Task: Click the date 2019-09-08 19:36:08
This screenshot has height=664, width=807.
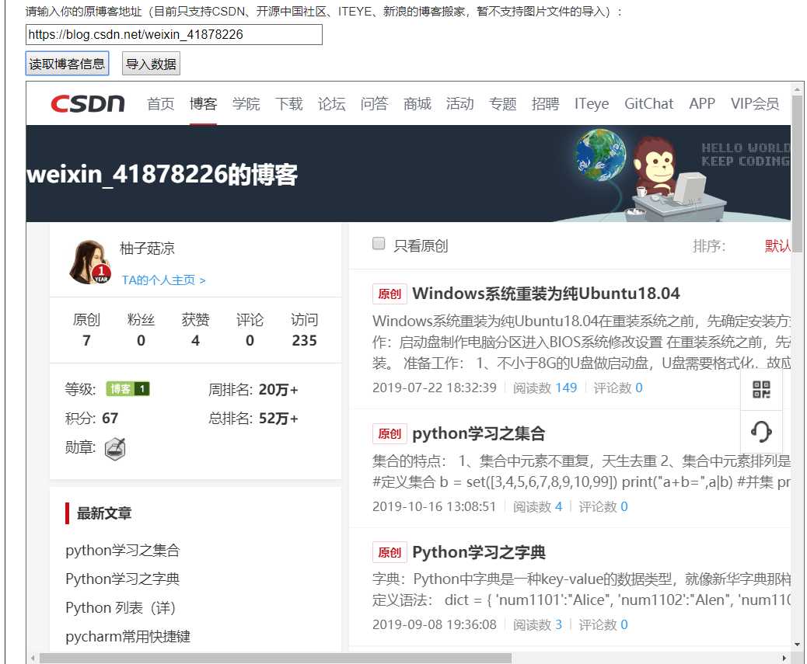Action: click(435, 625)
